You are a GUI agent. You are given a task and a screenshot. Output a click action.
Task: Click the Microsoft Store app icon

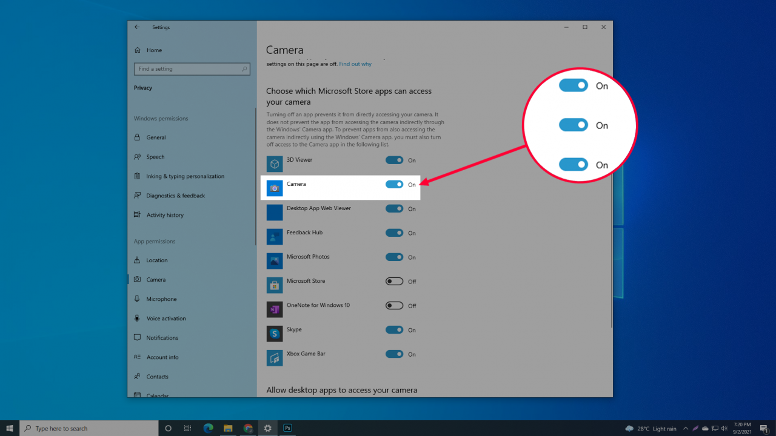coord(275,285)
